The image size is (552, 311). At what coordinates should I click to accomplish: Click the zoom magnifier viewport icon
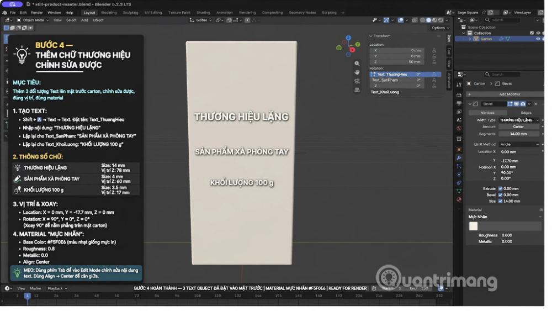coord(357,64)
